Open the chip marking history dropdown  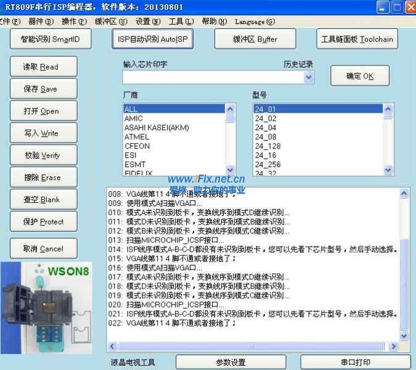click(x=309, y=78)
